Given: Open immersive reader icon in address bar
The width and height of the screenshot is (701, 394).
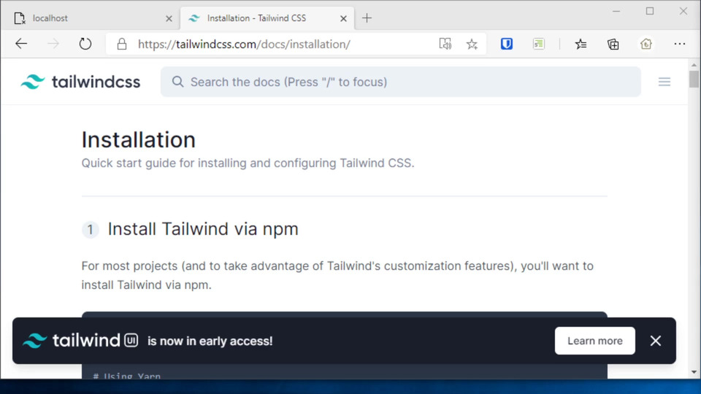Looking at the screenshot, I should pos(445,44).
